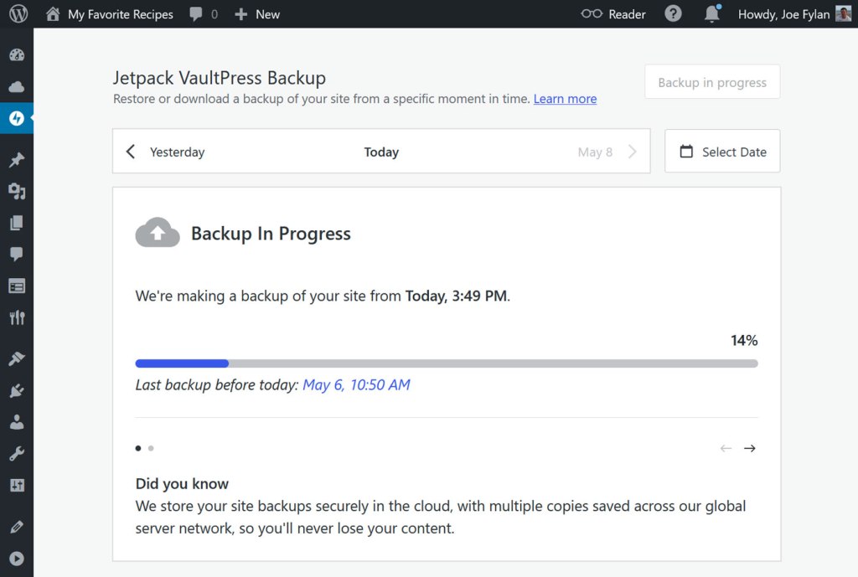This screenshot has width=858, height=577.
Task: Click the previous tip left arrow
Action: click(x=726, y=449)
